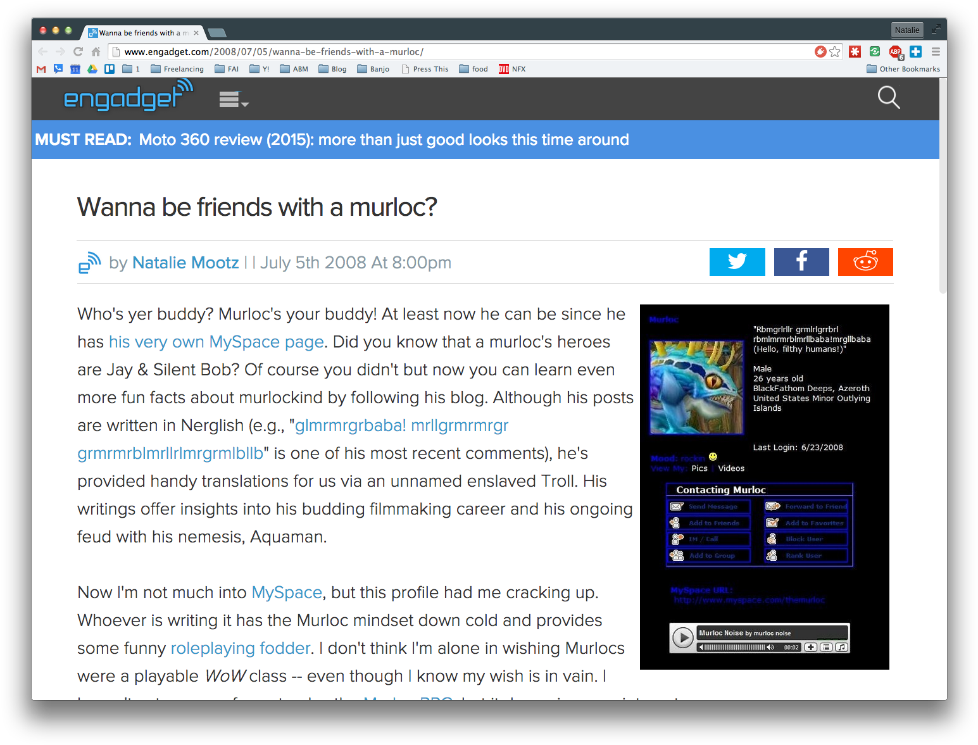Click the address bar URL field
978x745 pixels.
[443, 52]
